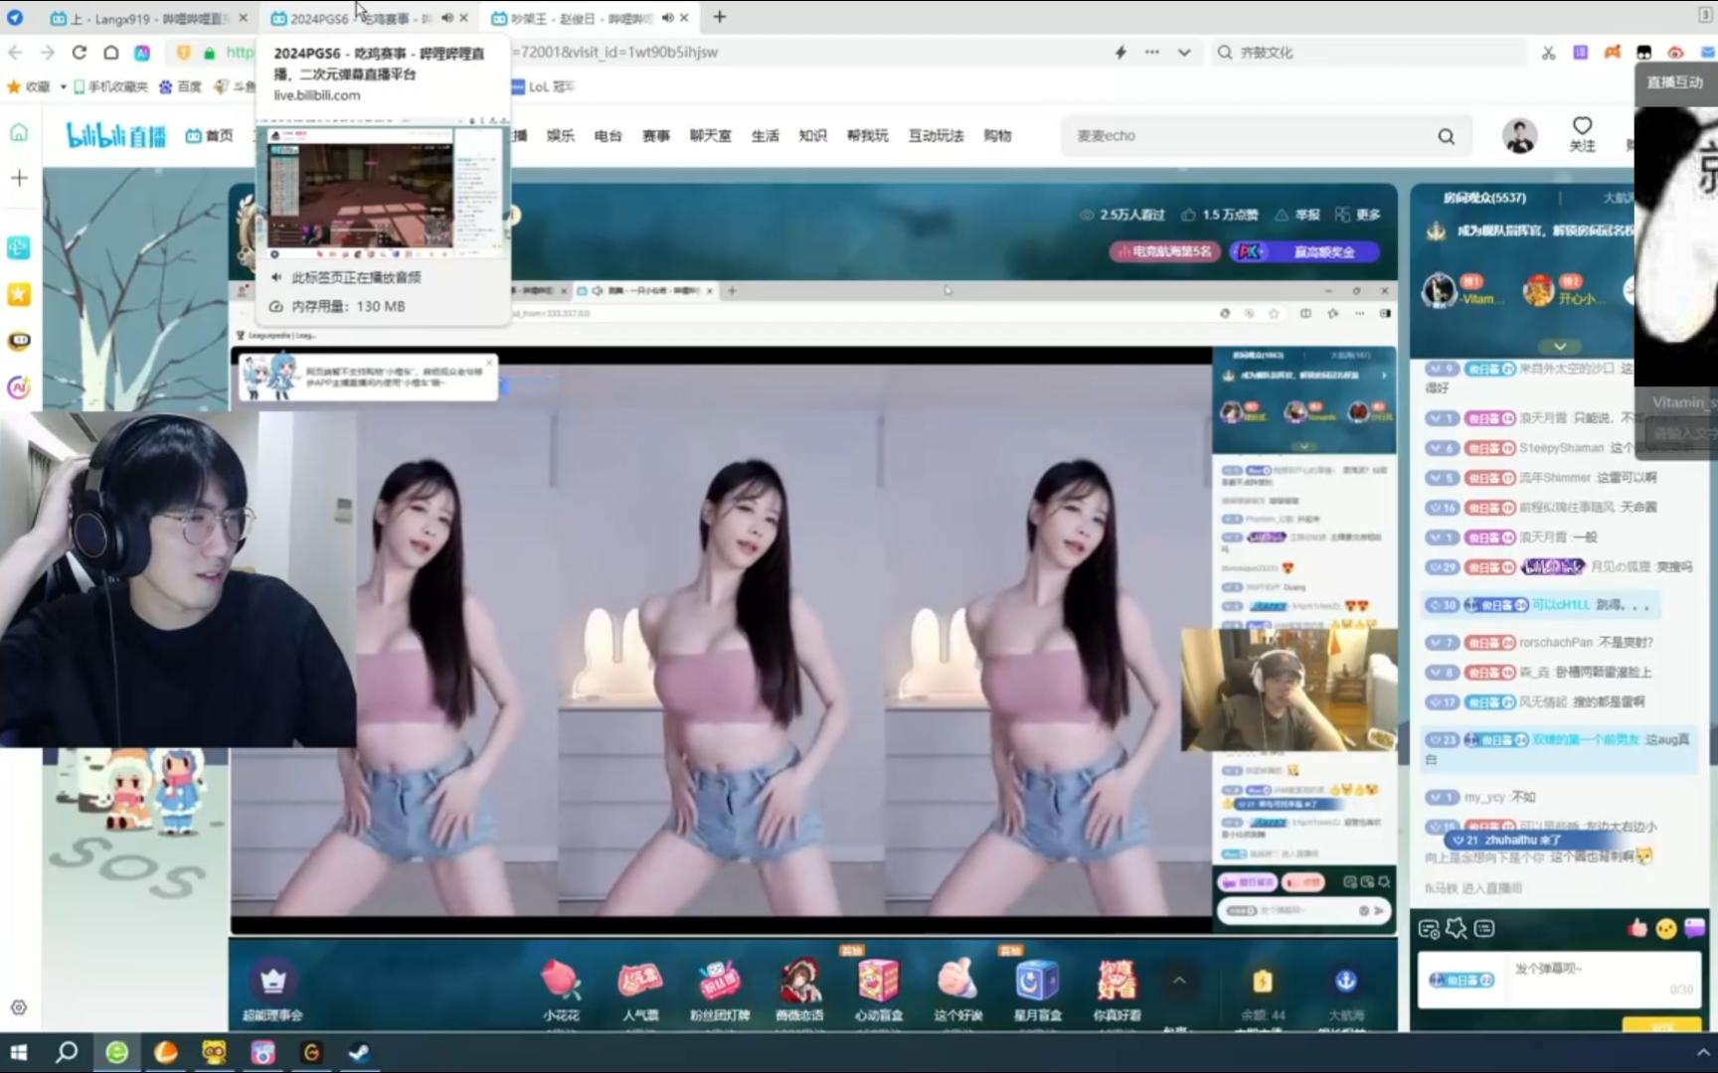Image resolution: width=1718 pixels, height=1073 pixels.
Task: Click 举报 to report the stream
Action: pos(1297,215)
